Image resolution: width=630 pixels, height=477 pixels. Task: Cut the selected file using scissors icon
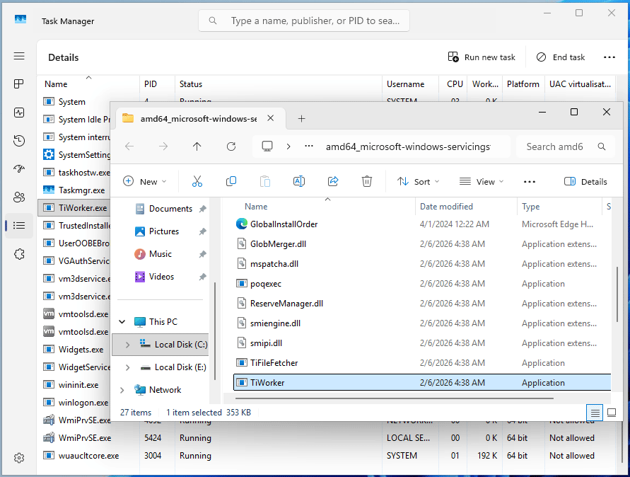[x=197, y=181]
